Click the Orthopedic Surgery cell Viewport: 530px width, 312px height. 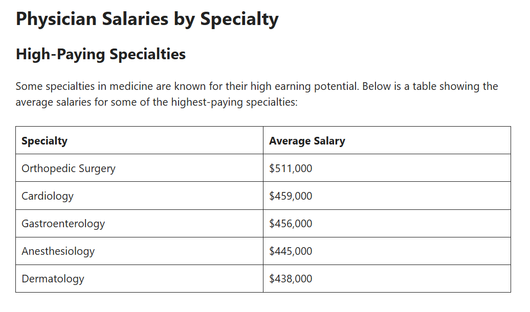point(139,168)
